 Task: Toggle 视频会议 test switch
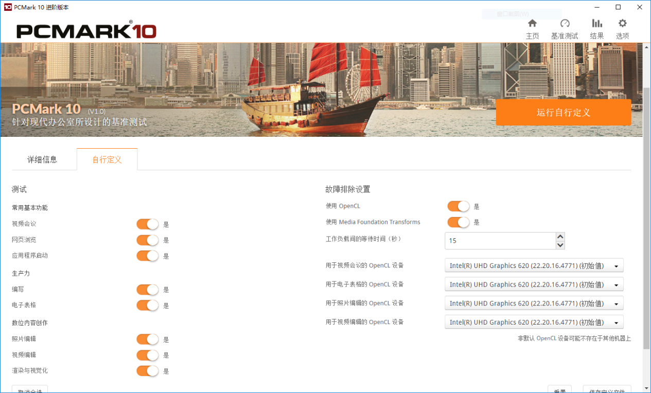(x=148, y=224)
